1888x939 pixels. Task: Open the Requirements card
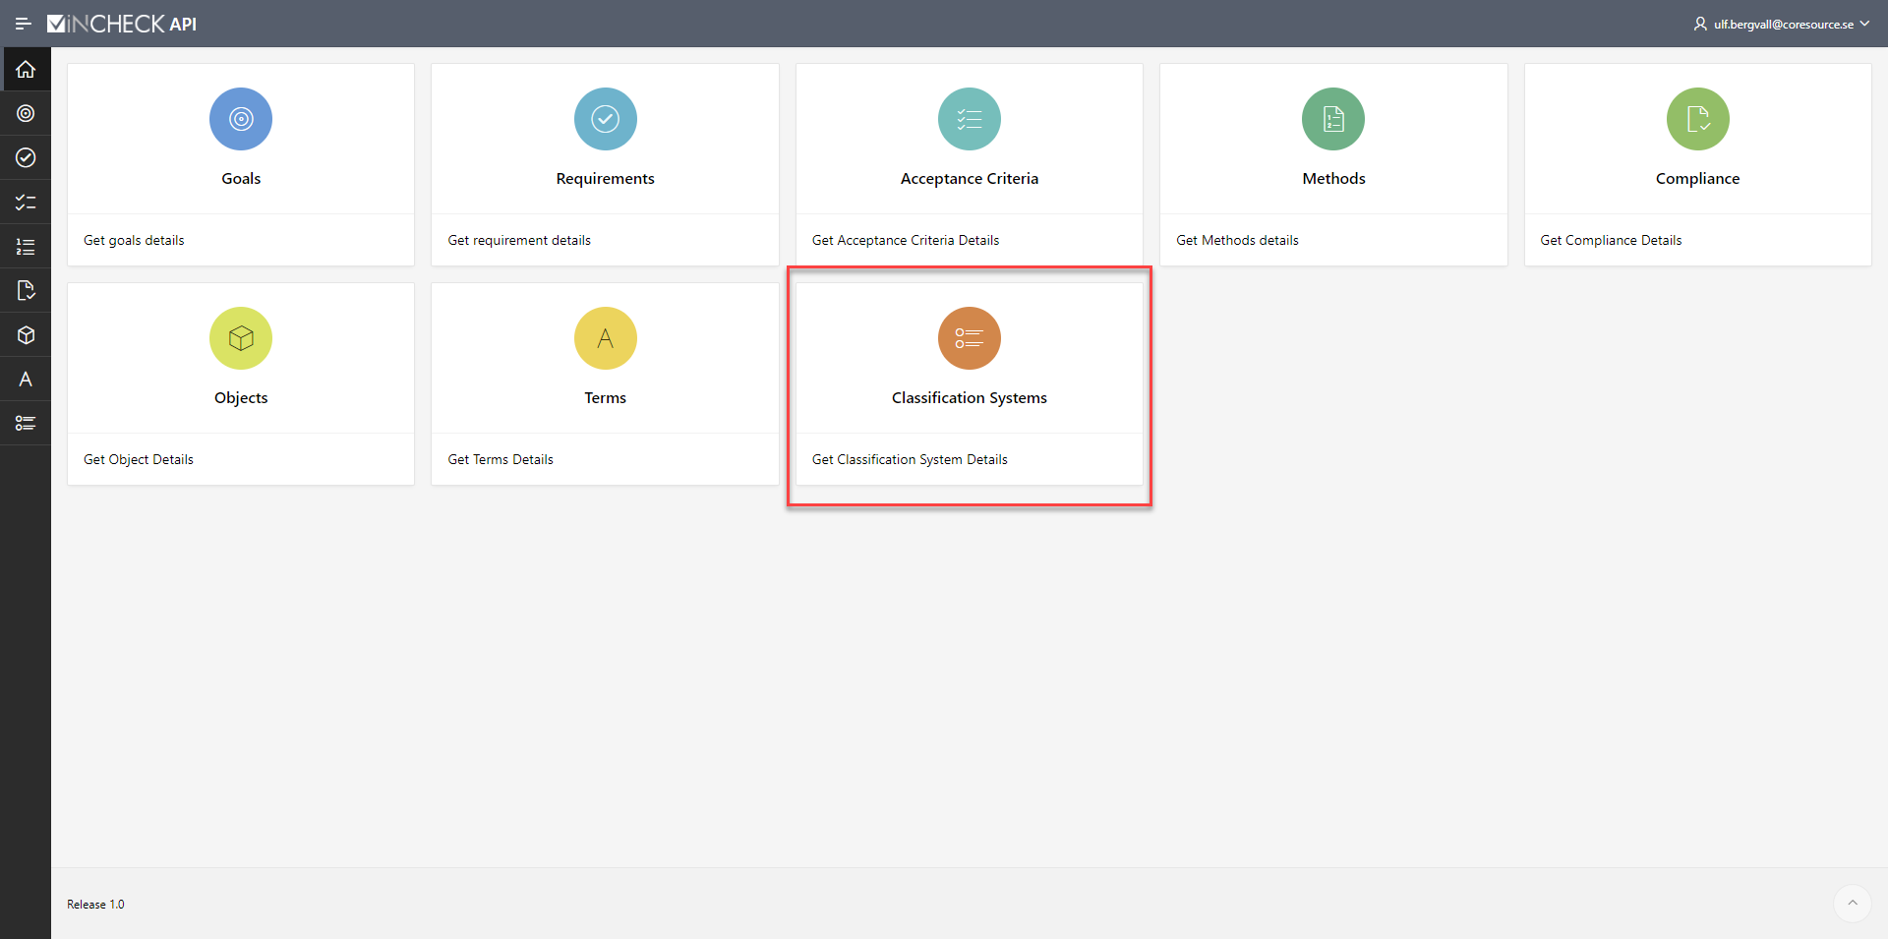(605, 178)
